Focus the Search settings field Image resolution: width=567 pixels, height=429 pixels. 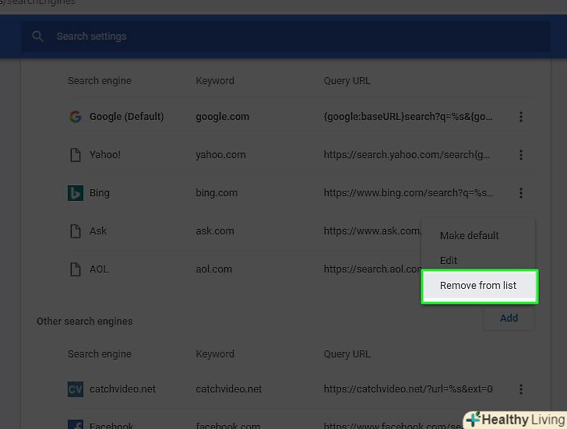coord(286,37)
